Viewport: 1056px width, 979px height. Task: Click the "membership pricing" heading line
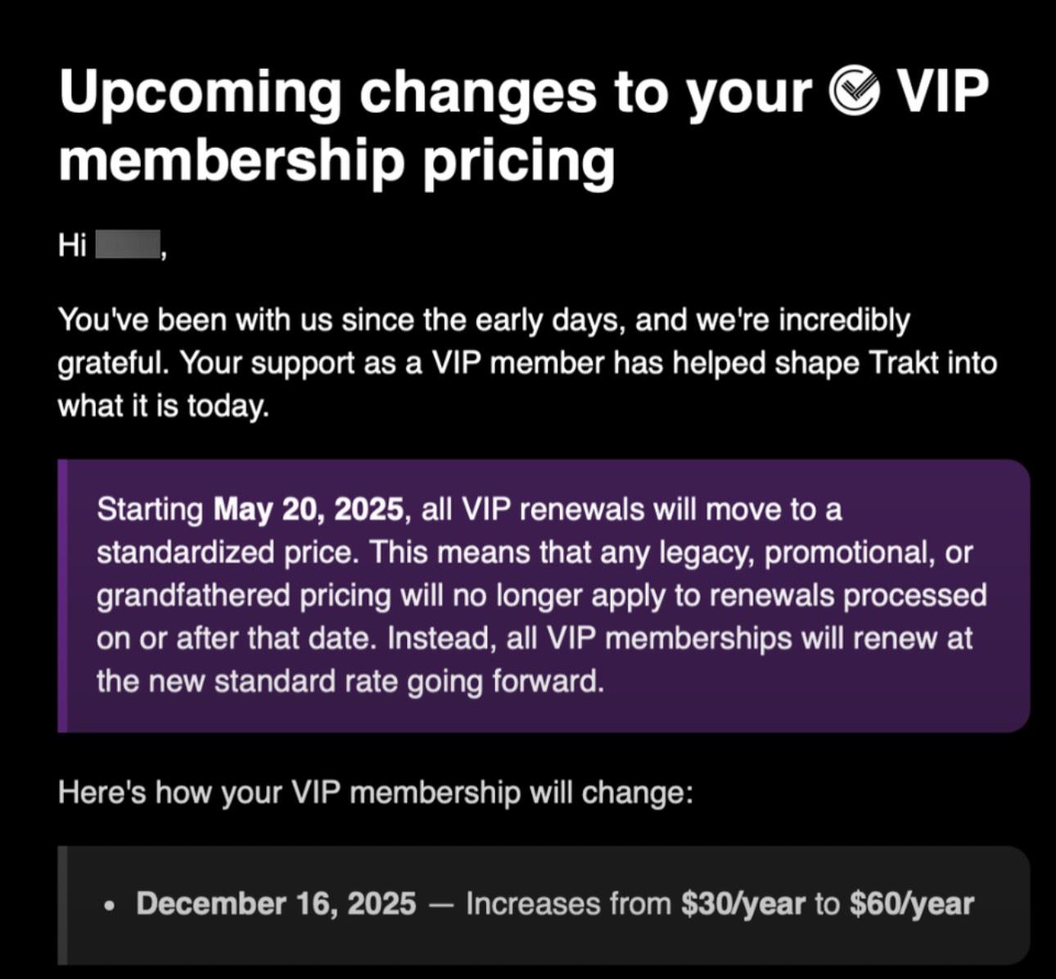click(x=336, y=159)
